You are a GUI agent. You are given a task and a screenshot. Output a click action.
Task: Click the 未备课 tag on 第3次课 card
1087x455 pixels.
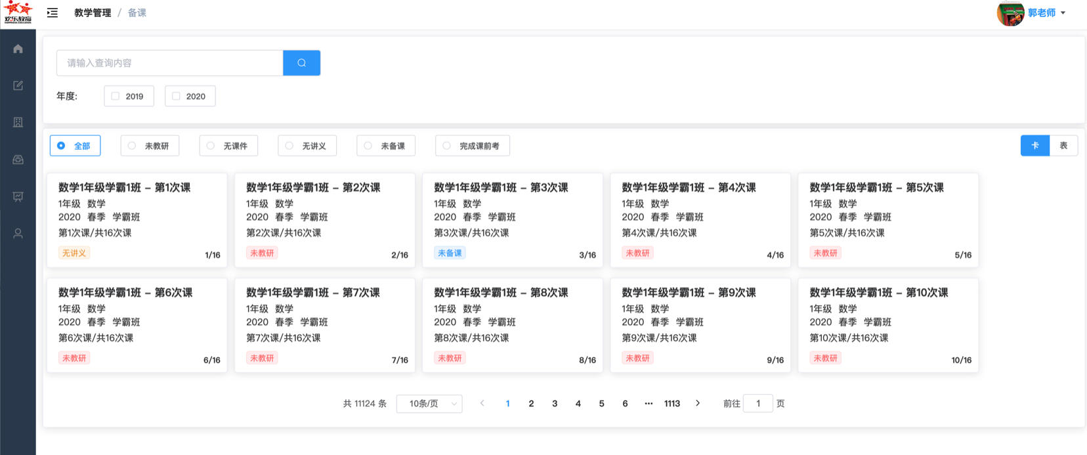pos(450,253)
